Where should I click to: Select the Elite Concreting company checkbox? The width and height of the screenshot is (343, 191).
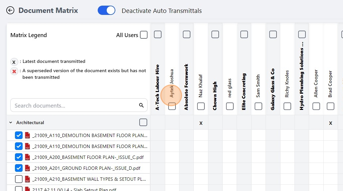click(244, 34)
